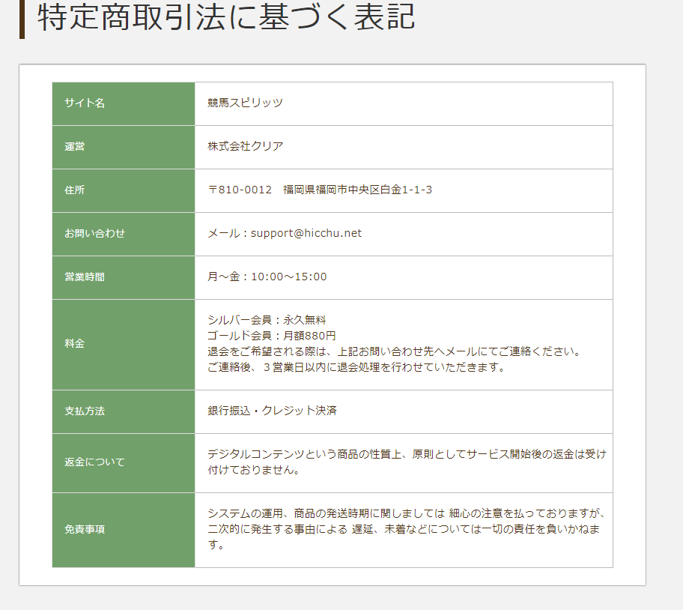Click the line シルバー会員：永久無料

coord(267,320)
